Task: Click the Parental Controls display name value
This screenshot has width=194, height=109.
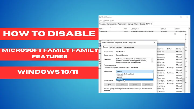Action: [x=122, y=55]
